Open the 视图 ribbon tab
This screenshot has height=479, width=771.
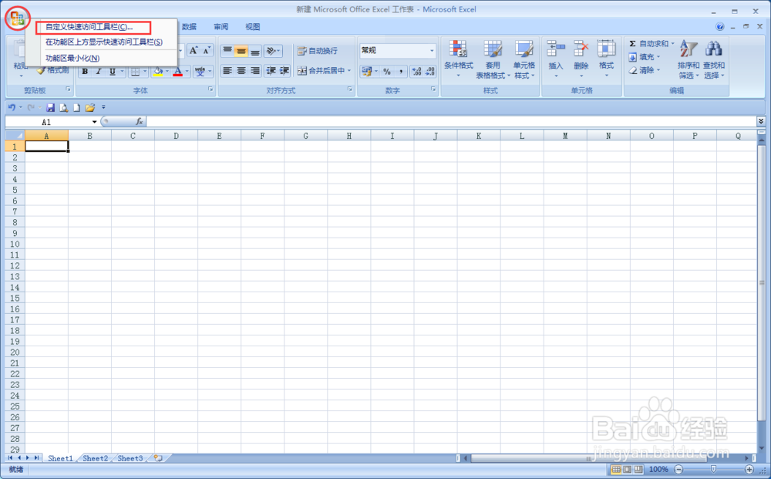(x=252, y=26)
